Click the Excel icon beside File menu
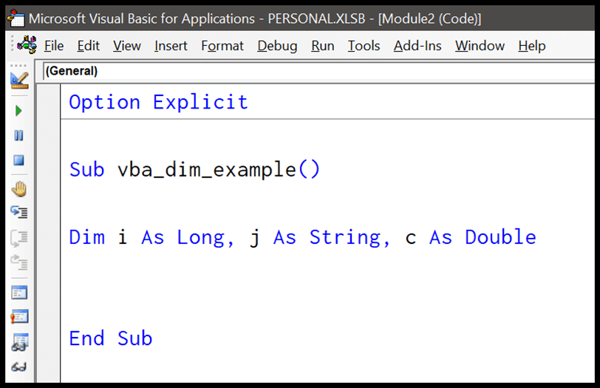This screenshot has width=600, height=388. [28, 45]
